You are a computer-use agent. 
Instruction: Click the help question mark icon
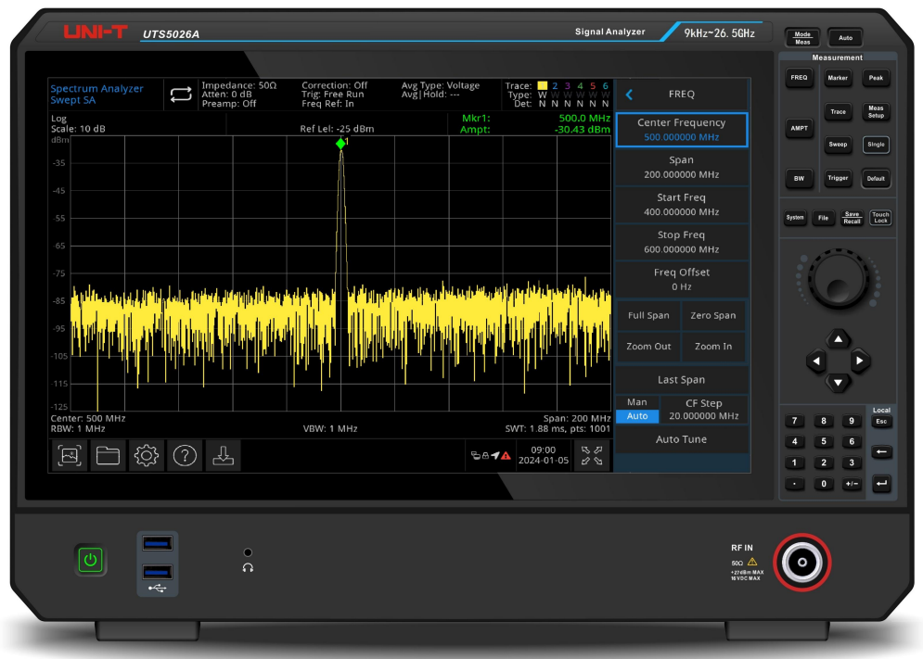(186, 455)
